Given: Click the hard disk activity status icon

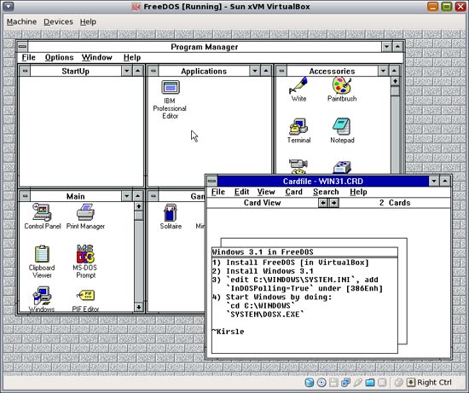Looking at the screenshot, I should (310, 382).
